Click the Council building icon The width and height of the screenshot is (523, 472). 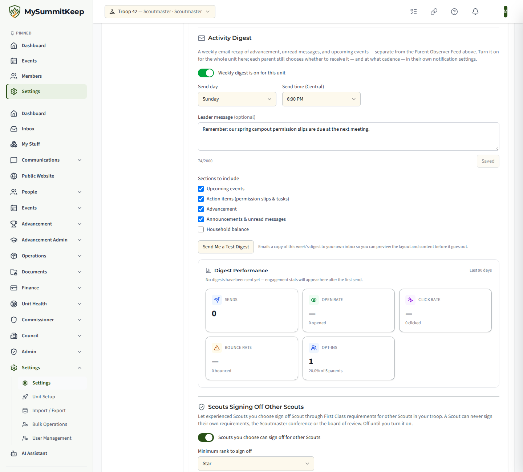click(14, 336)
